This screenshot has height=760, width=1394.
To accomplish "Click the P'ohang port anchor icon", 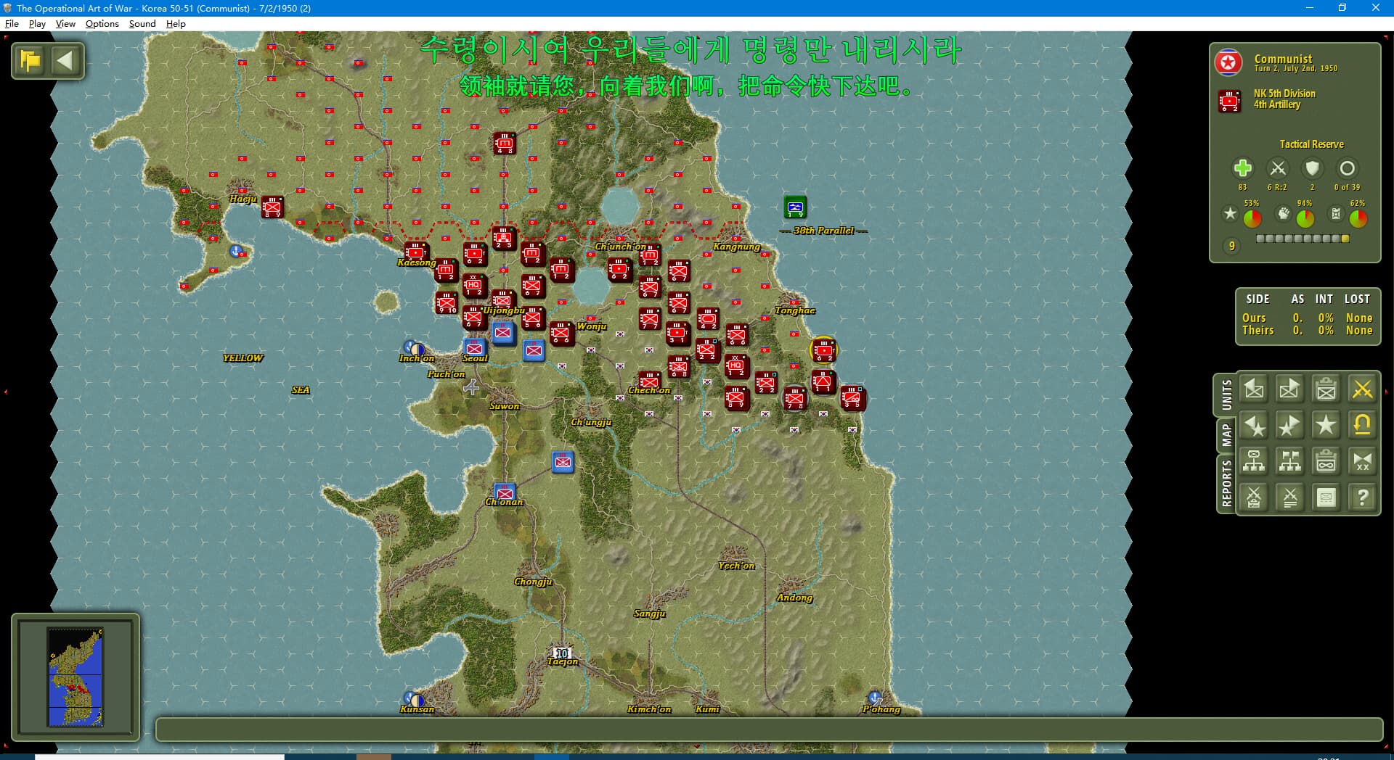I will coord(875,698).
